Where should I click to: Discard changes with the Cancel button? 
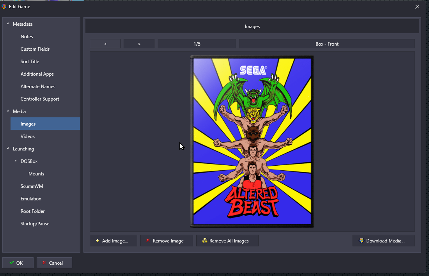click(x=55, y=263)
